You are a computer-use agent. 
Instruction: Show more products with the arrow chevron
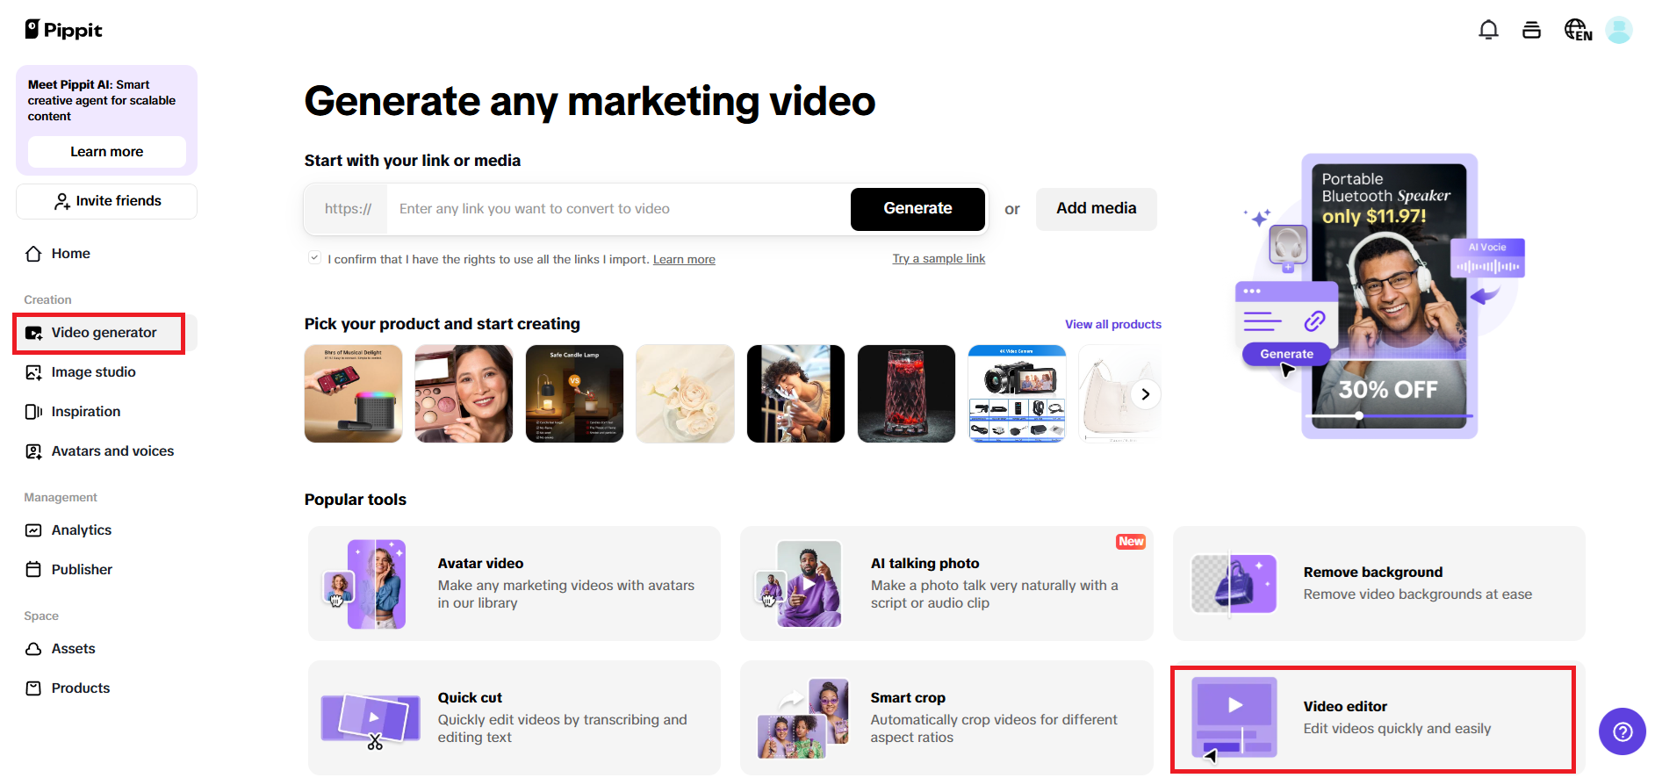1145,394
